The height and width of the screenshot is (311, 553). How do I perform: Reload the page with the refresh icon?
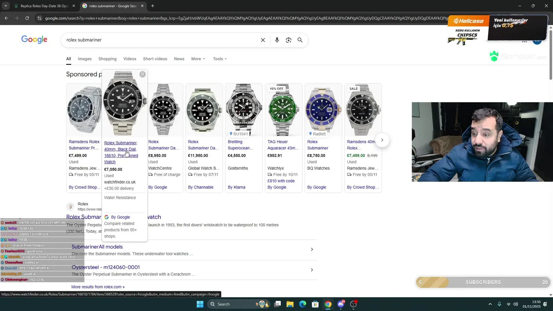(x=27, y=18)
